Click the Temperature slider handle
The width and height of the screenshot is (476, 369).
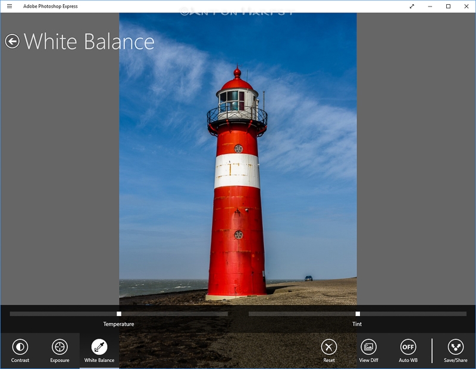click(119, 314)
